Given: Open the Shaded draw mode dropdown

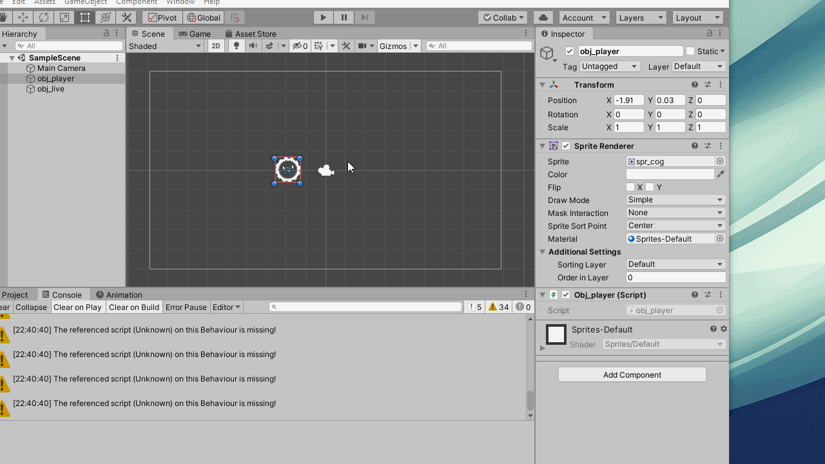Looking at the screenshot, I should click(x=164, y=46).
